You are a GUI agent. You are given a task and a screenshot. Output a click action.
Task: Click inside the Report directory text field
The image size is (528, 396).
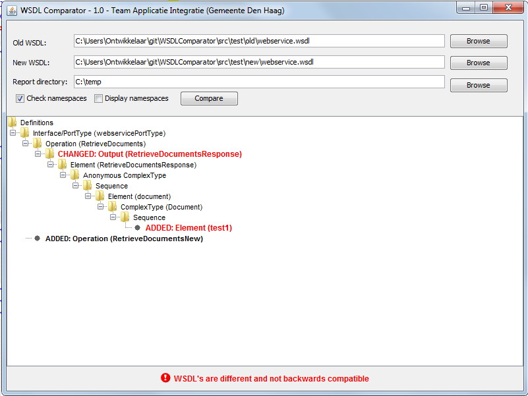point(260,81)
